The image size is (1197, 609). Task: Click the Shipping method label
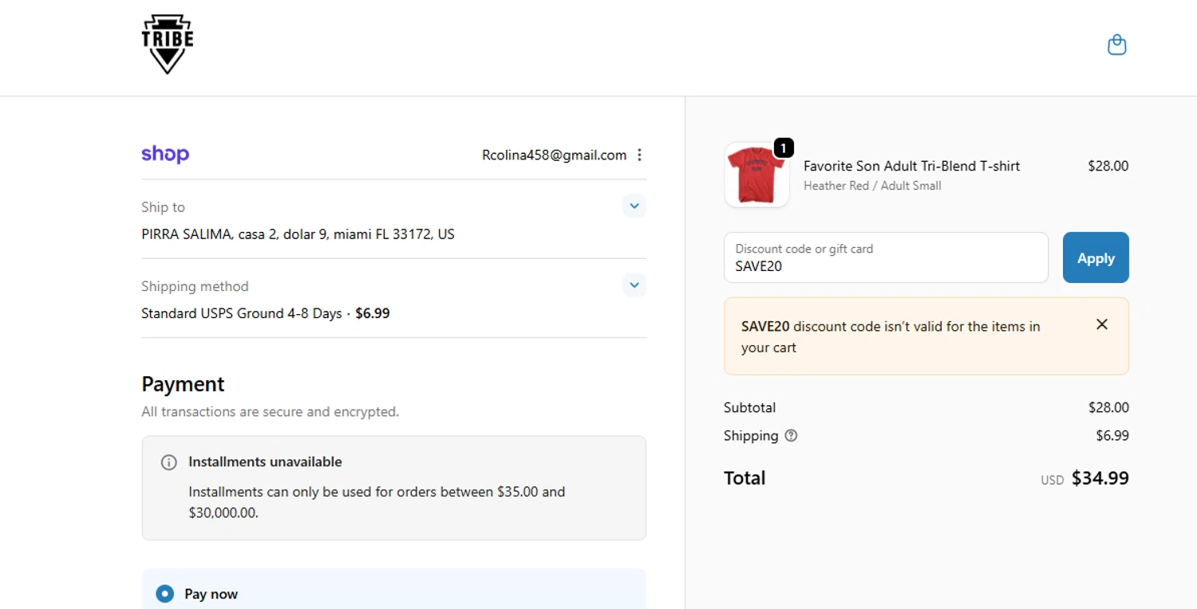[195, 286]
